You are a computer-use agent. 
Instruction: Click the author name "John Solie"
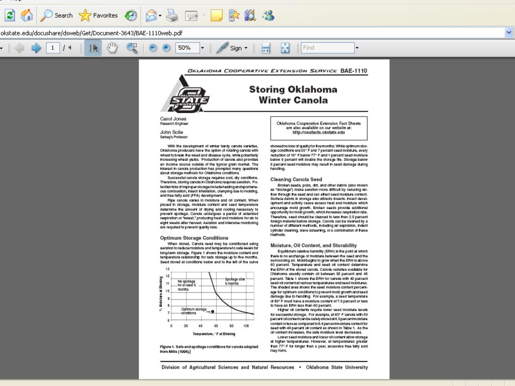point(171,132)
